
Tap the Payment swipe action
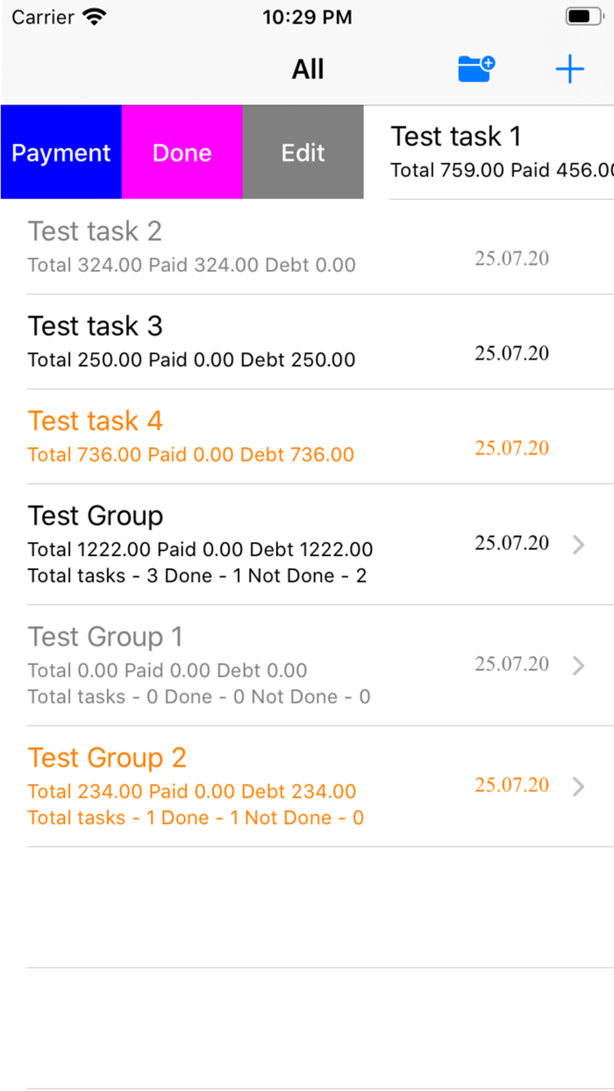61,153
